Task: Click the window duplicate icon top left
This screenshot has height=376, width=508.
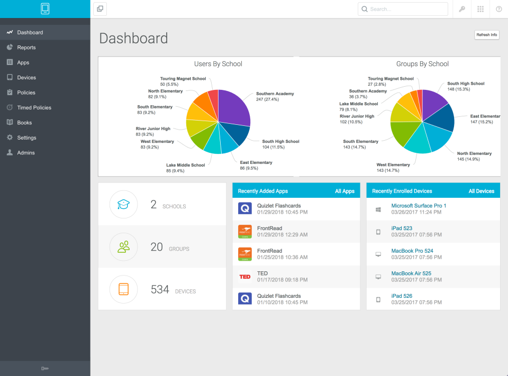Action: (x=99, y=8)
